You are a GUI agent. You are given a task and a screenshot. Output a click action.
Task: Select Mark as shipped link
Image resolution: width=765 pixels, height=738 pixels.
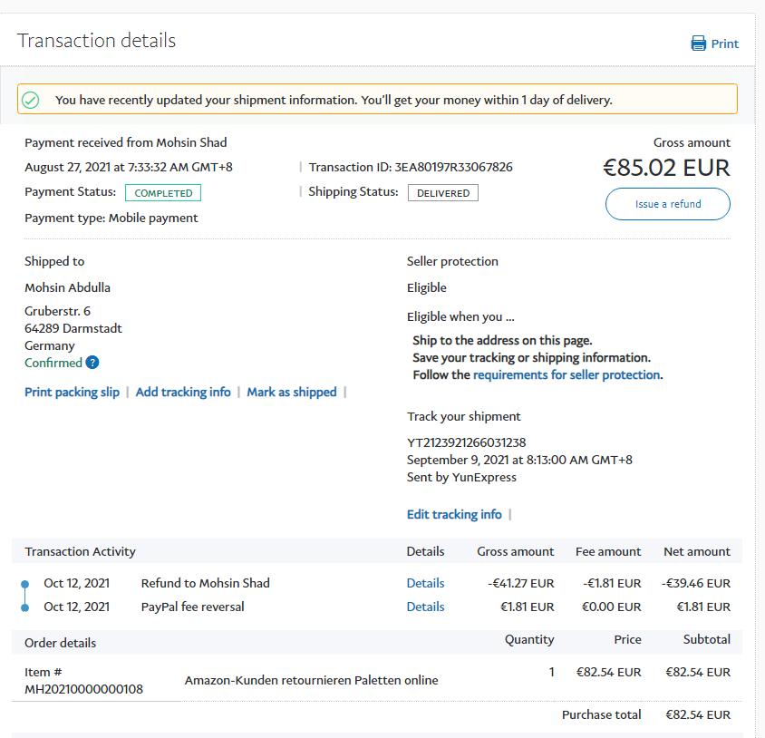(x=291, y=392)
